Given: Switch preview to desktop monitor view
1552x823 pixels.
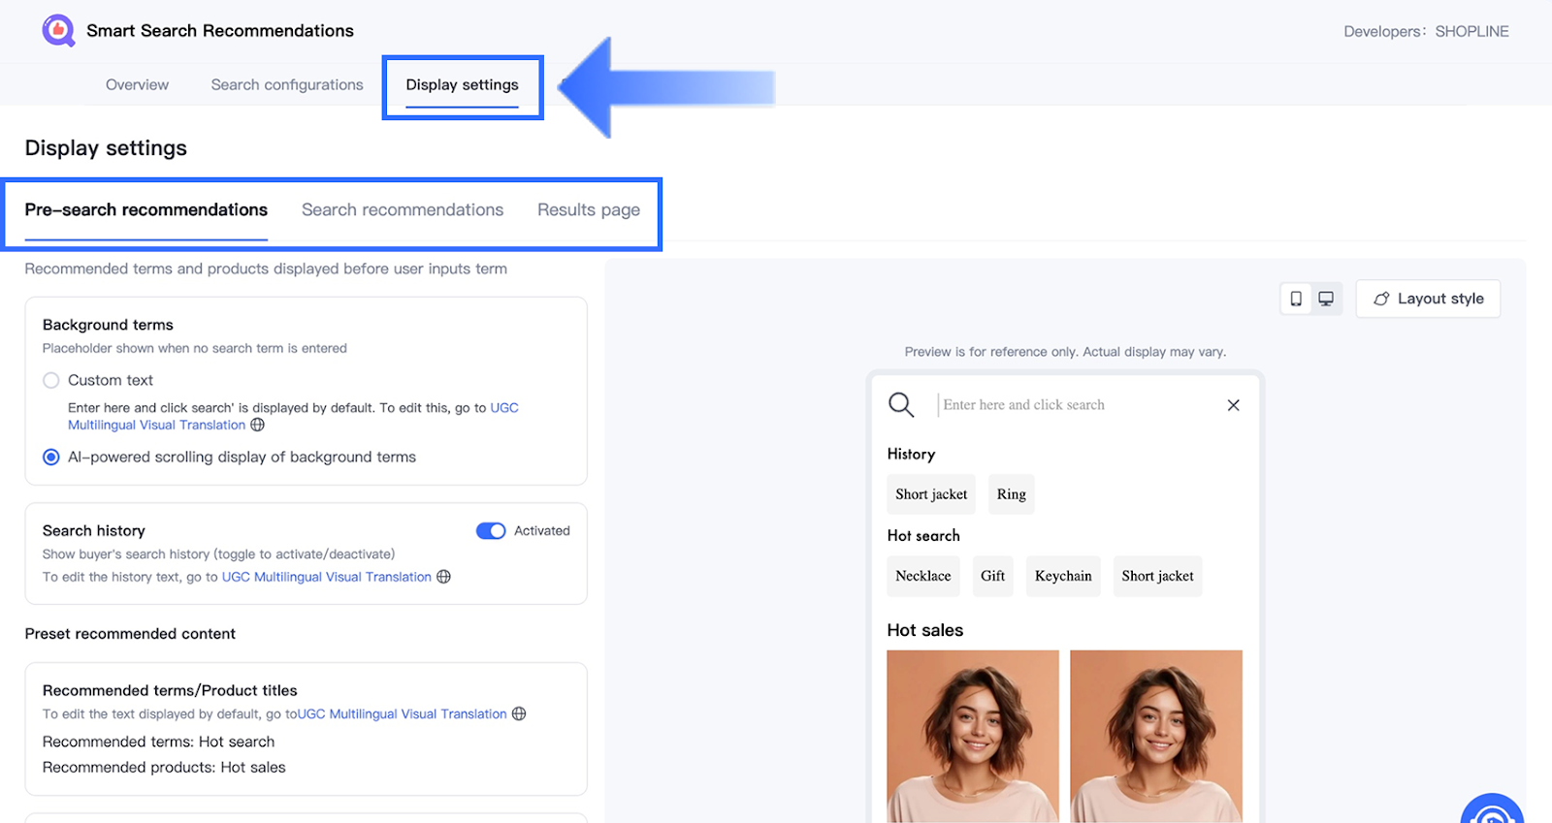Looking at the screenshot, I should coord(1326,299).
